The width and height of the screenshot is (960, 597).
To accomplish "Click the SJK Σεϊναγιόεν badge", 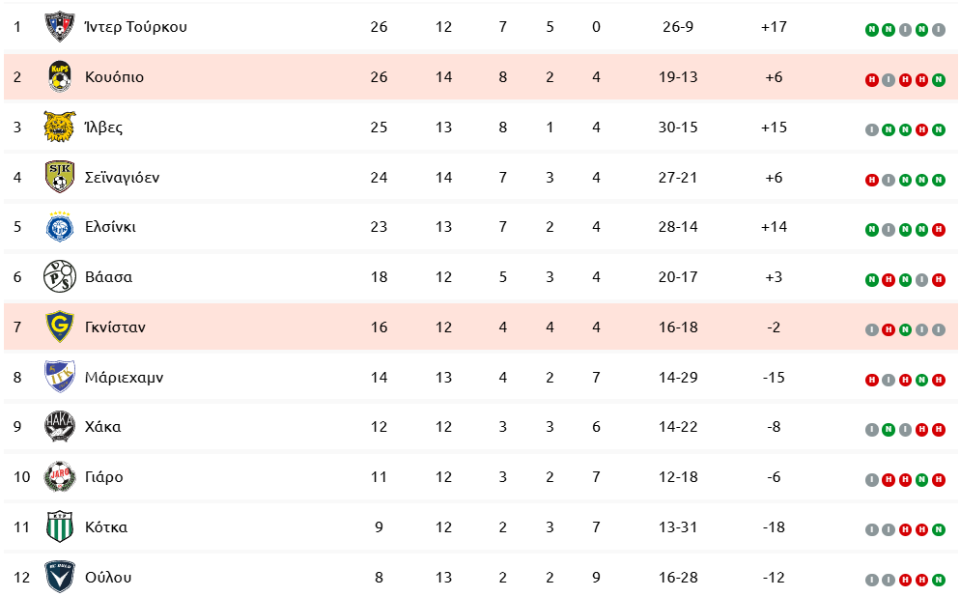I will tap(60, 177).
